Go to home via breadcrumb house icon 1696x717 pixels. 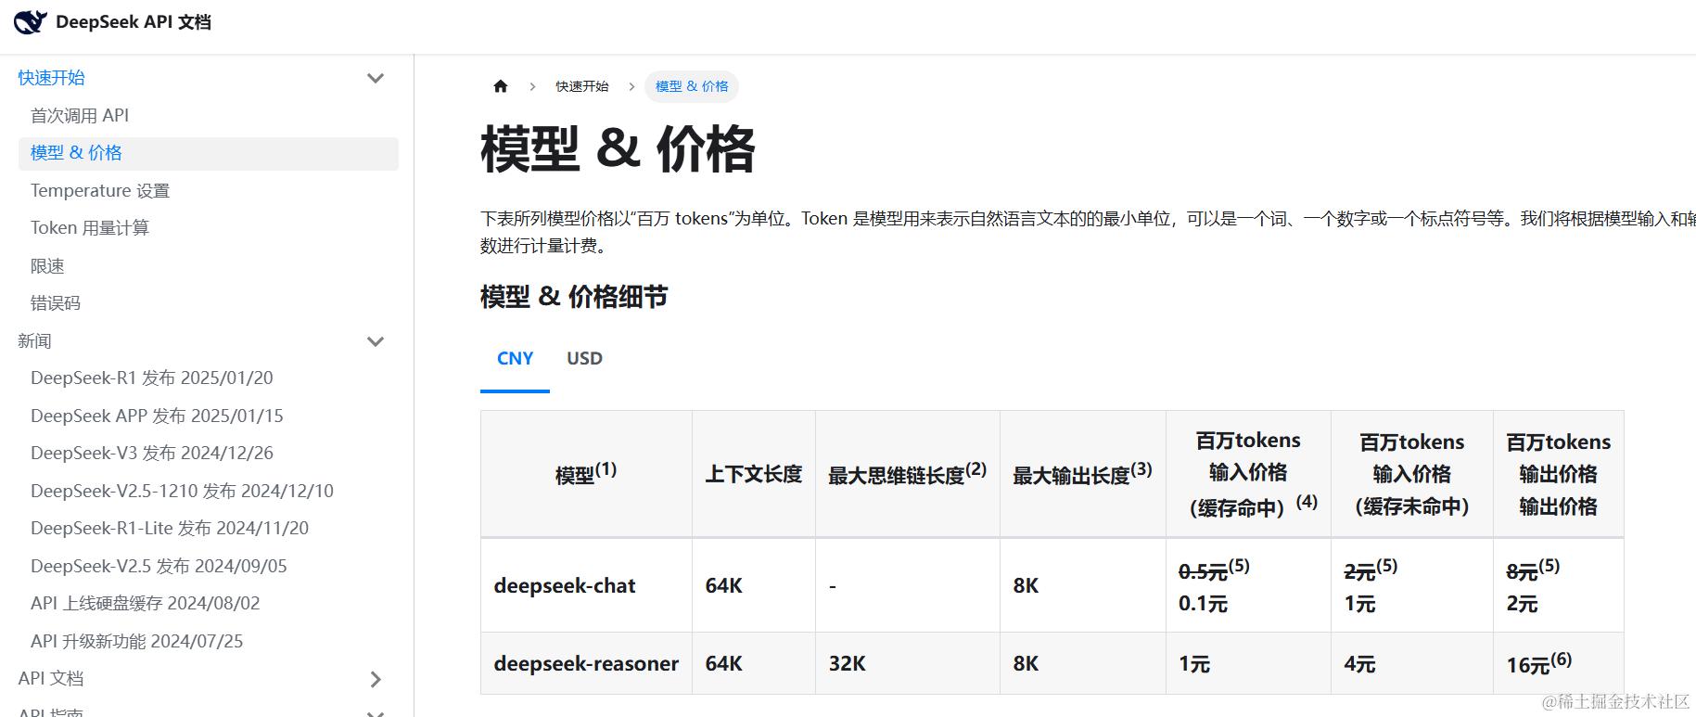(x=501, y=86)
